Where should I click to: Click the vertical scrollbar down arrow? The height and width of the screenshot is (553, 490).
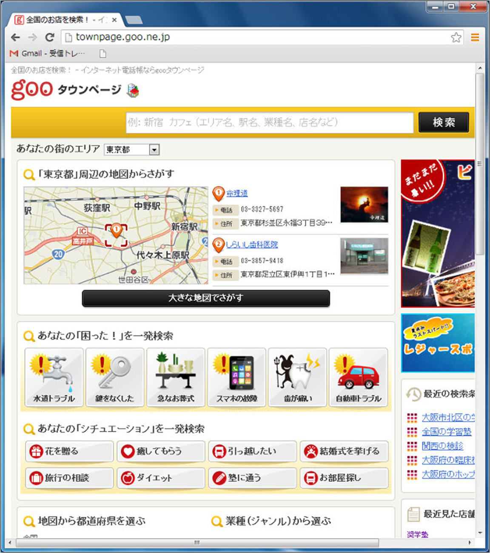point(480,533)
